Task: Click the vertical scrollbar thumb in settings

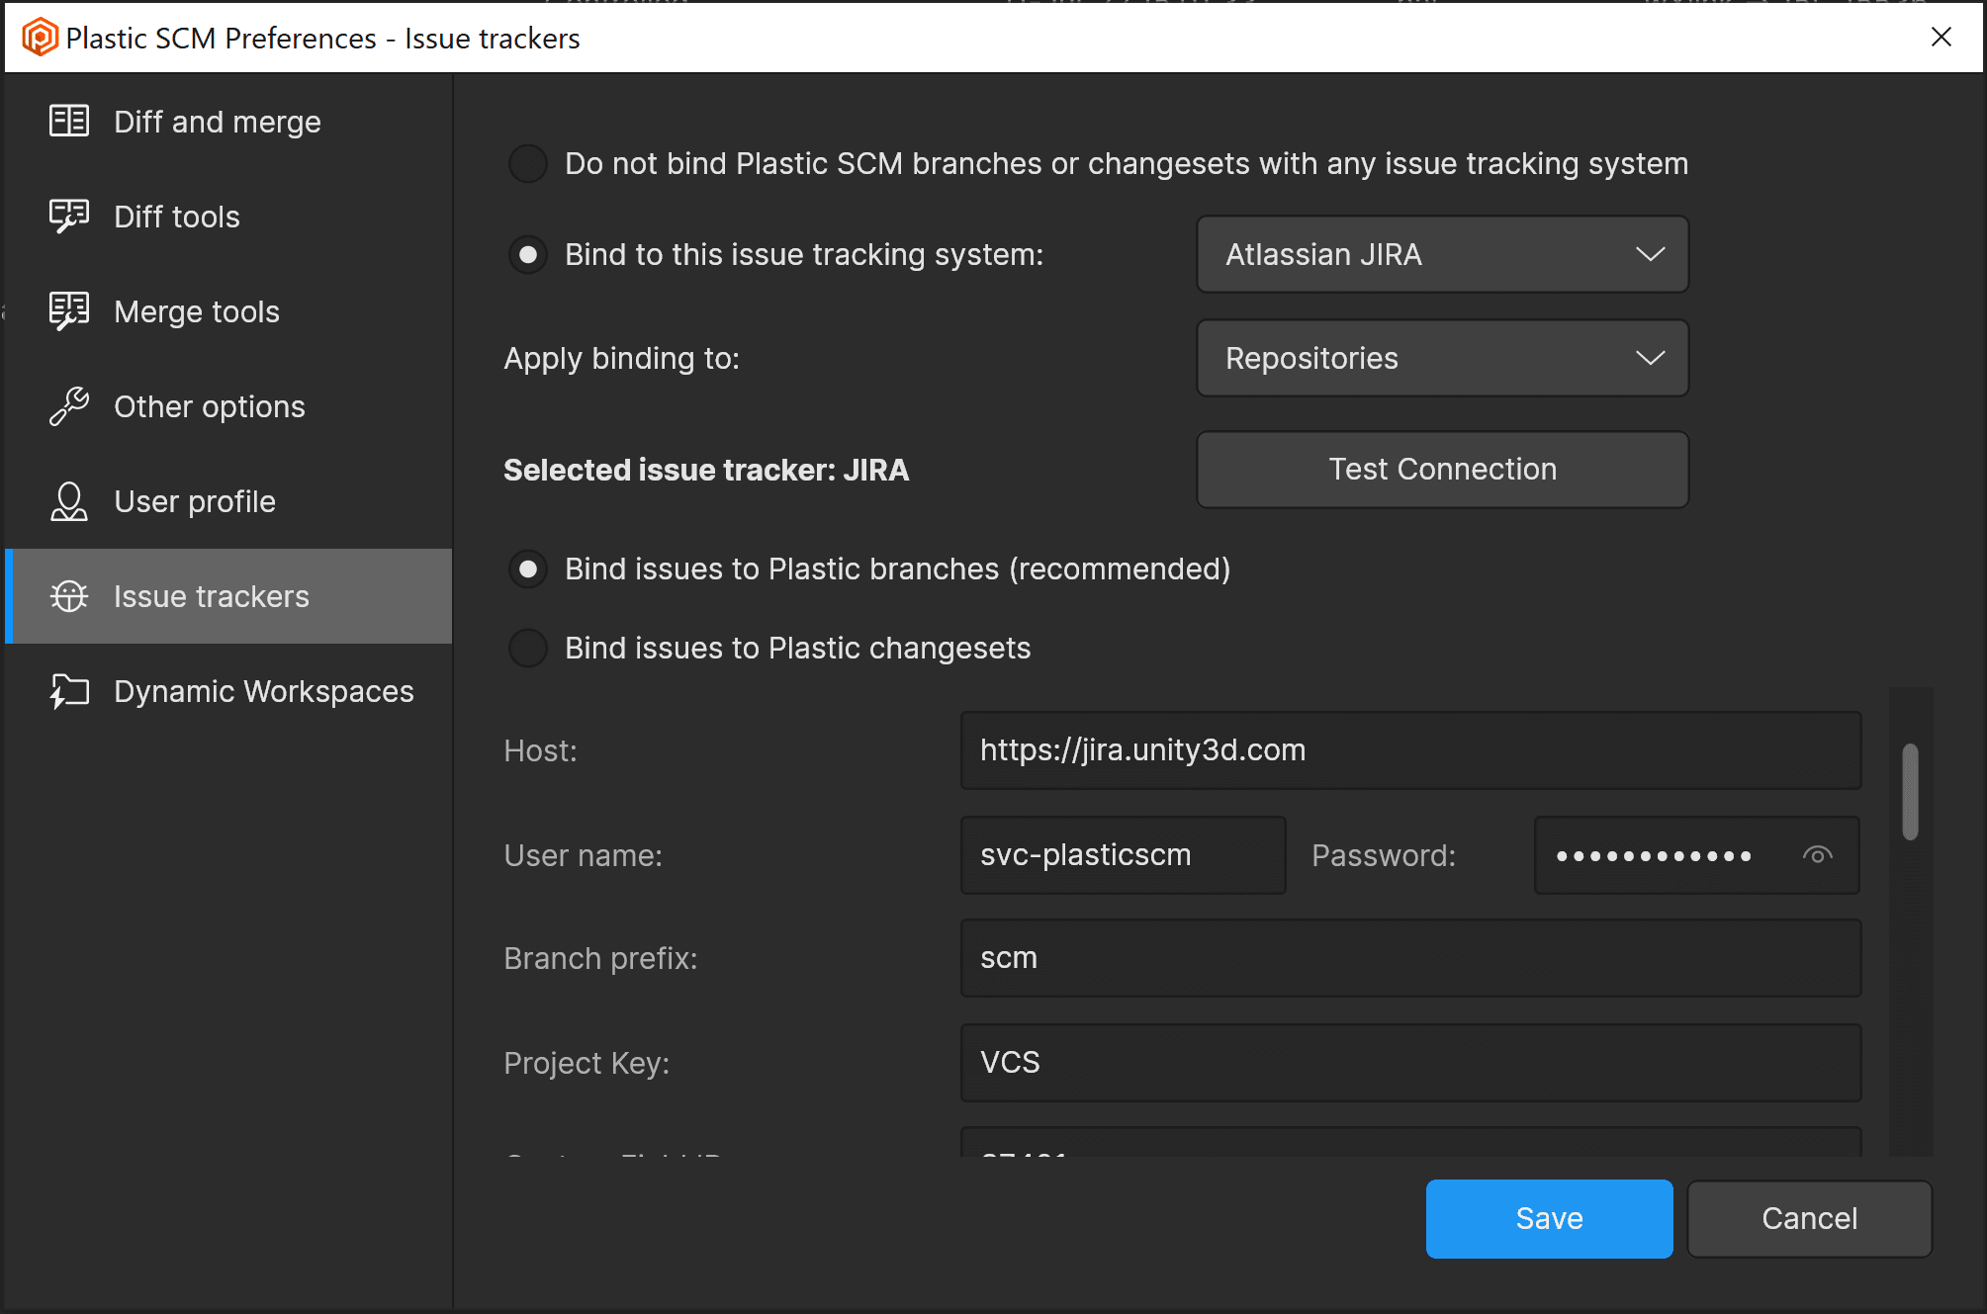Action: coord(1910,791)
